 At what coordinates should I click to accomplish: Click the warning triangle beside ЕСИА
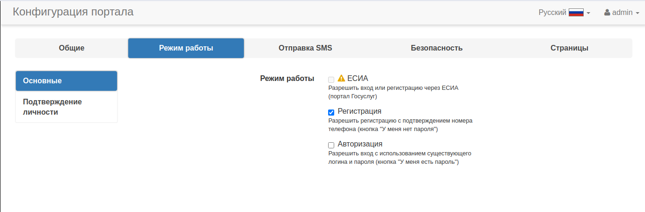[341, 78]
